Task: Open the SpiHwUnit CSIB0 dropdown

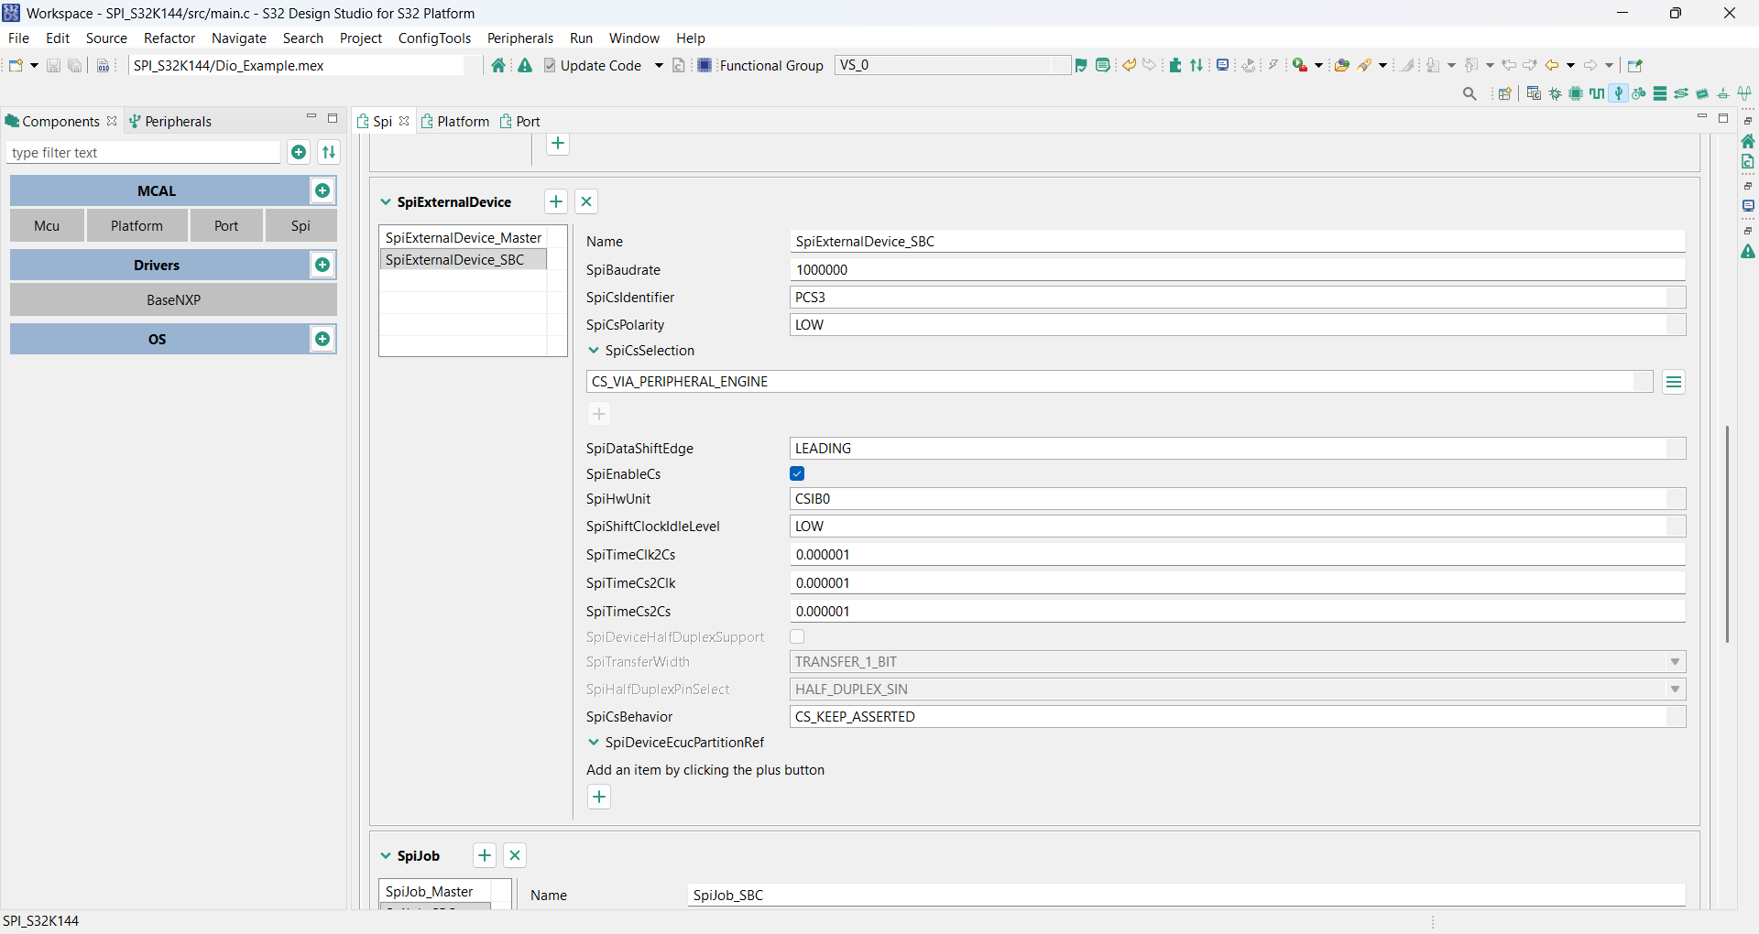Action: point(1238,499)
